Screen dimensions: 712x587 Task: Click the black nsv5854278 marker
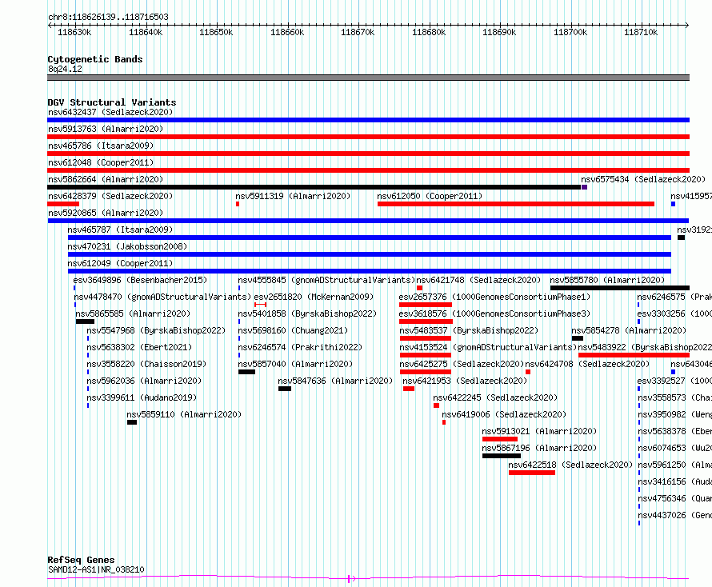(578, 338)
